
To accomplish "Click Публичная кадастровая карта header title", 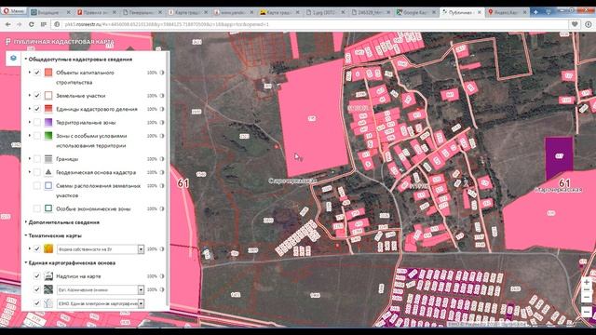I will click(x=64, y=41).
